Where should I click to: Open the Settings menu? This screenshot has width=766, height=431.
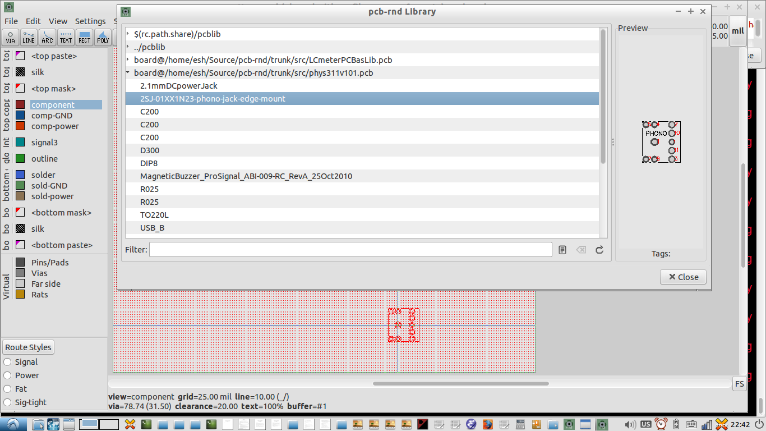[x=90, y=21]
